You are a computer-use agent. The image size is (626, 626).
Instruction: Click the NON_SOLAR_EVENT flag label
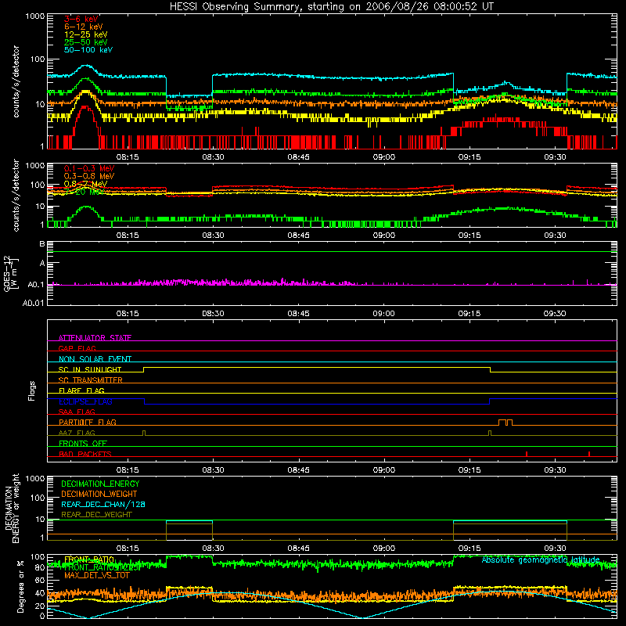point(95,359)
